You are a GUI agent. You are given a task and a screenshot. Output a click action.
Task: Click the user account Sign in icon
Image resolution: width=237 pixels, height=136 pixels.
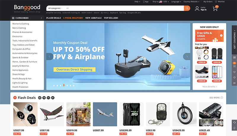[x=197, y=9]
